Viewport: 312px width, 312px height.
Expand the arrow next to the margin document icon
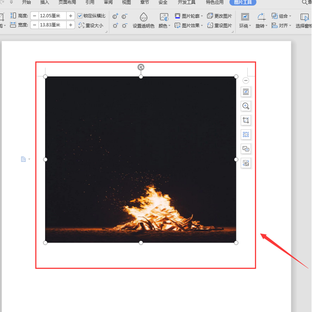[29, 159]
